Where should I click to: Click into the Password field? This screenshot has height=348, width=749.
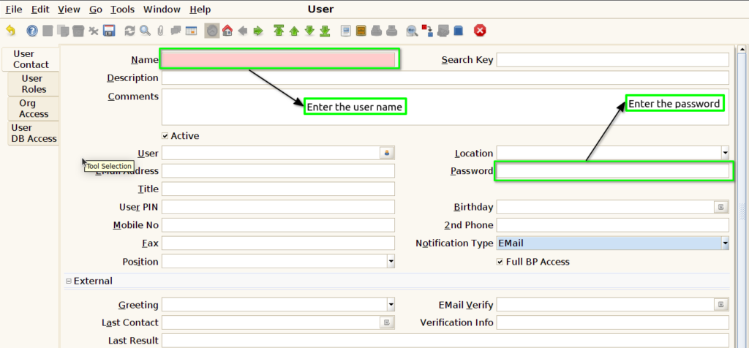[613, 171]
